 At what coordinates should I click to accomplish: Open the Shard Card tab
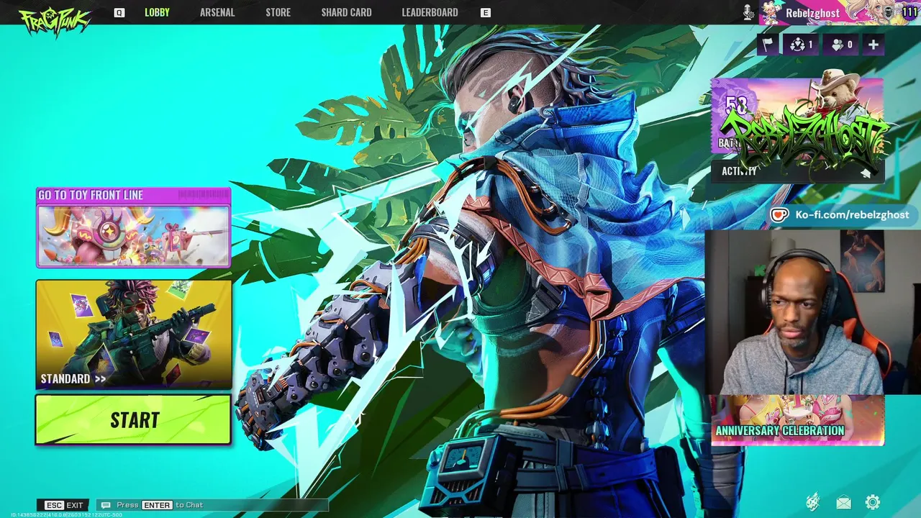pos(346,12)
